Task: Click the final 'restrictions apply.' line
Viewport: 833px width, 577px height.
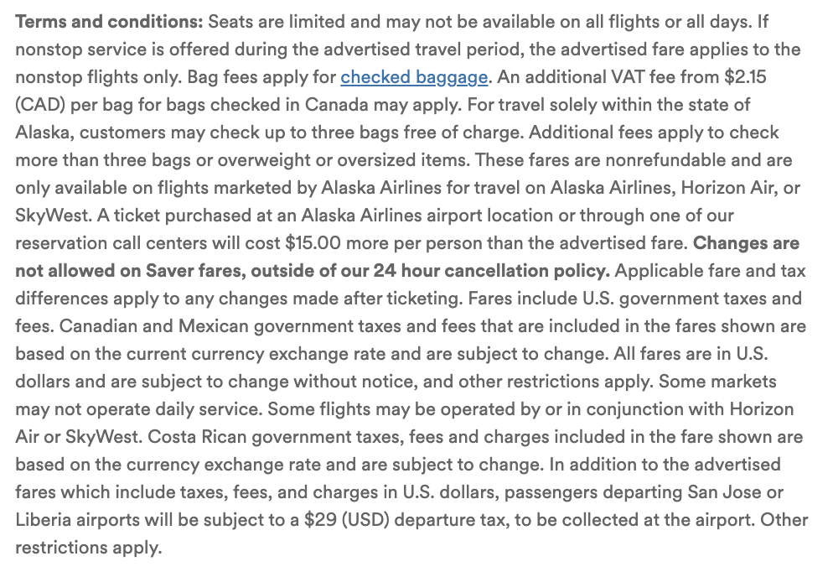Action: [x=88, y=548]
